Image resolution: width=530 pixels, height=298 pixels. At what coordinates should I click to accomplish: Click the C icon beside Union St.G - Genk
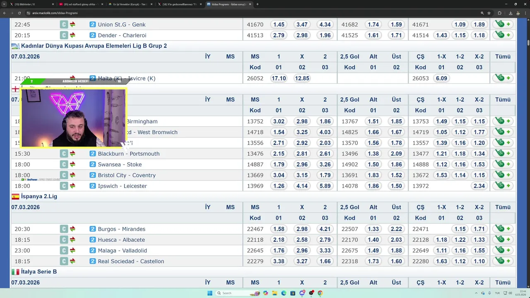64,24
